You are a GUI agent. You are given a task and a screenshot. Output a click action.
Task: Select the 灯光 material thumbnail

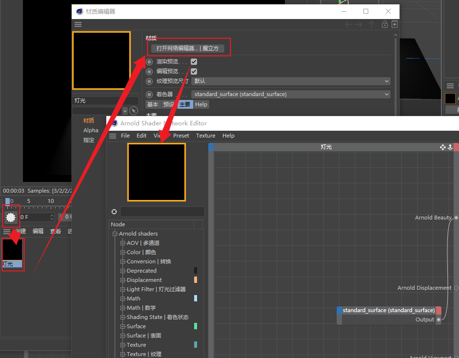[x=12, y=253]
